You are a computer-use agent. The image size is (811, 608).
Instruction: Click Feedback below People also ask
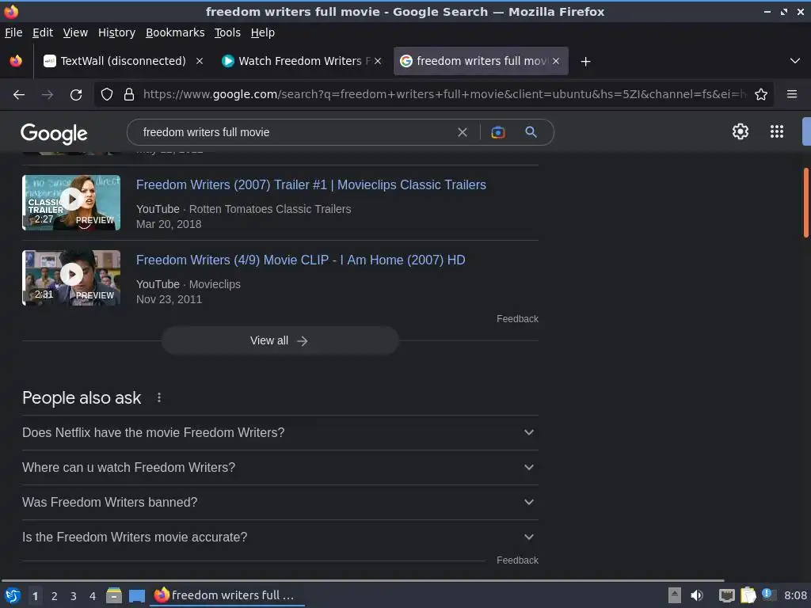point(517,560)
